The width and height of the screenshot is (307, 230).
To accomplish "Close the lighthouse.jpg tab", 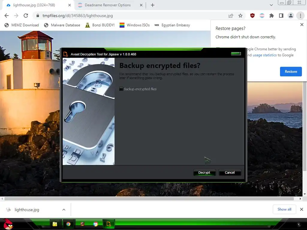I will 70,5.
